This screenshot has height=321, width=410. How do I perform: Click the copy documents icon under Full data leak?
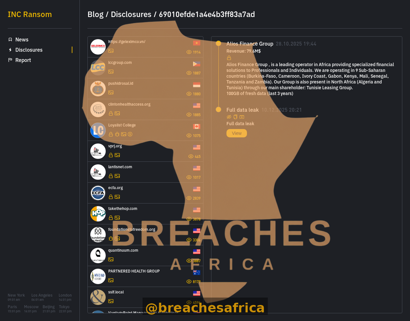click(235, 117)
